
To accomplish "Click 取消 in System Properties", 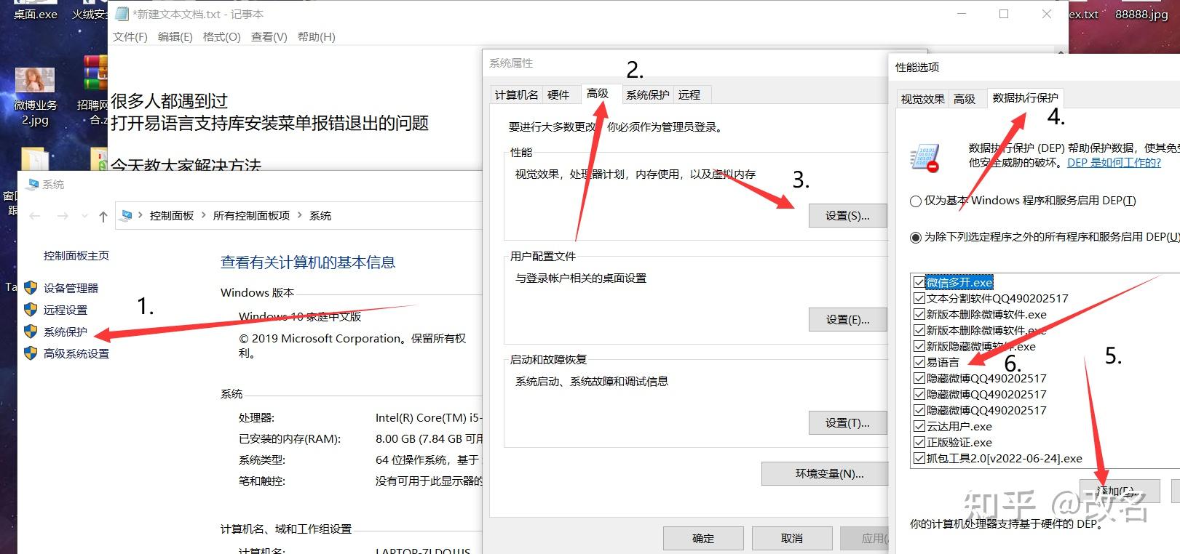I will click(792, 538).
